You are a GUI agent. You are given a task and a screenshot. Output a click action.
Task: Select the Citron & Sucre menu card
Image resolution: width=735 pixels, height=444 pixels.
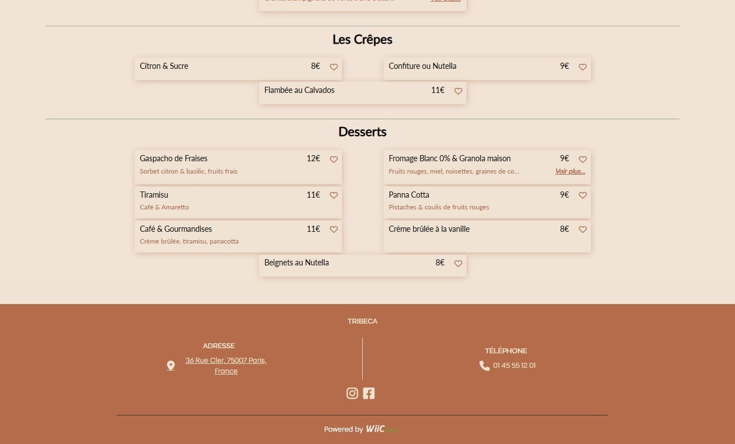pos(224,68)
